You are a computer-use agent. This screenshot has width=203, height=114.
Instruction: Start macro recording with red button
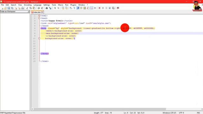click(x=99, y=8)
